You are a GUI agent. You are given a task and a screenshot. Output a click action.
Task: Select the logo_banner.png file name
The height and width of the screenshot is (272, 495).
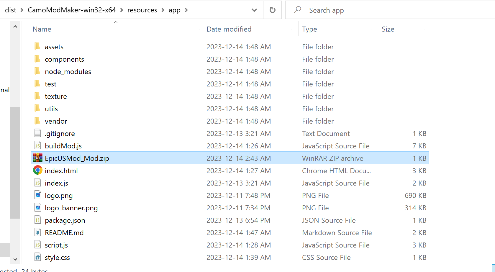(x=71, y=208)
